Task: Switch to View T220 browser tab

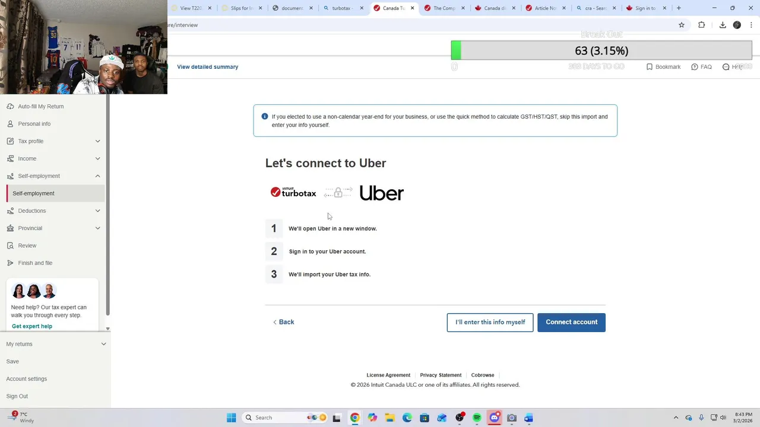Action: click(x=191, y=8)
